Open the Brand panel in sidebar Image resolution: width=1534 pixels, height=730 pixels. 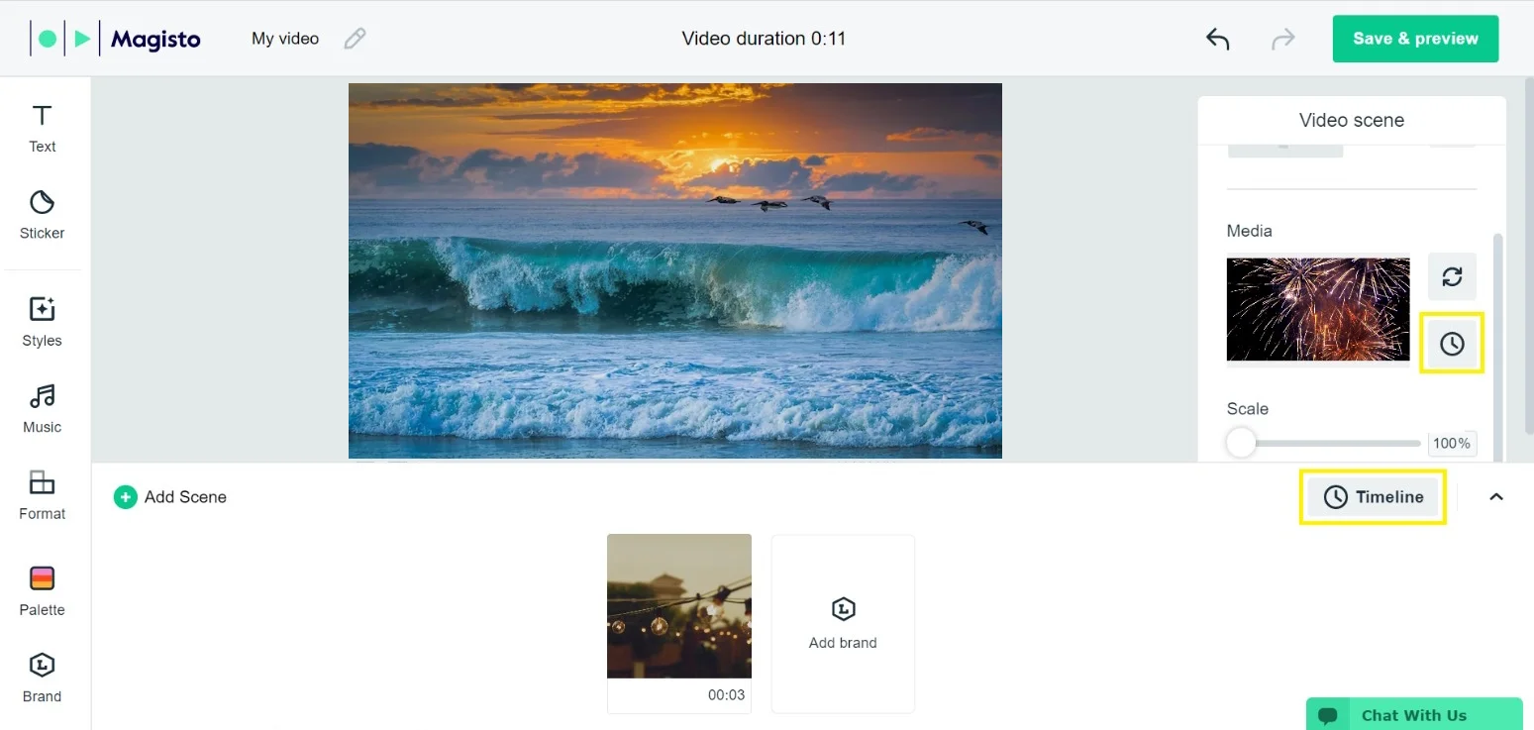(x=42, y=678)
